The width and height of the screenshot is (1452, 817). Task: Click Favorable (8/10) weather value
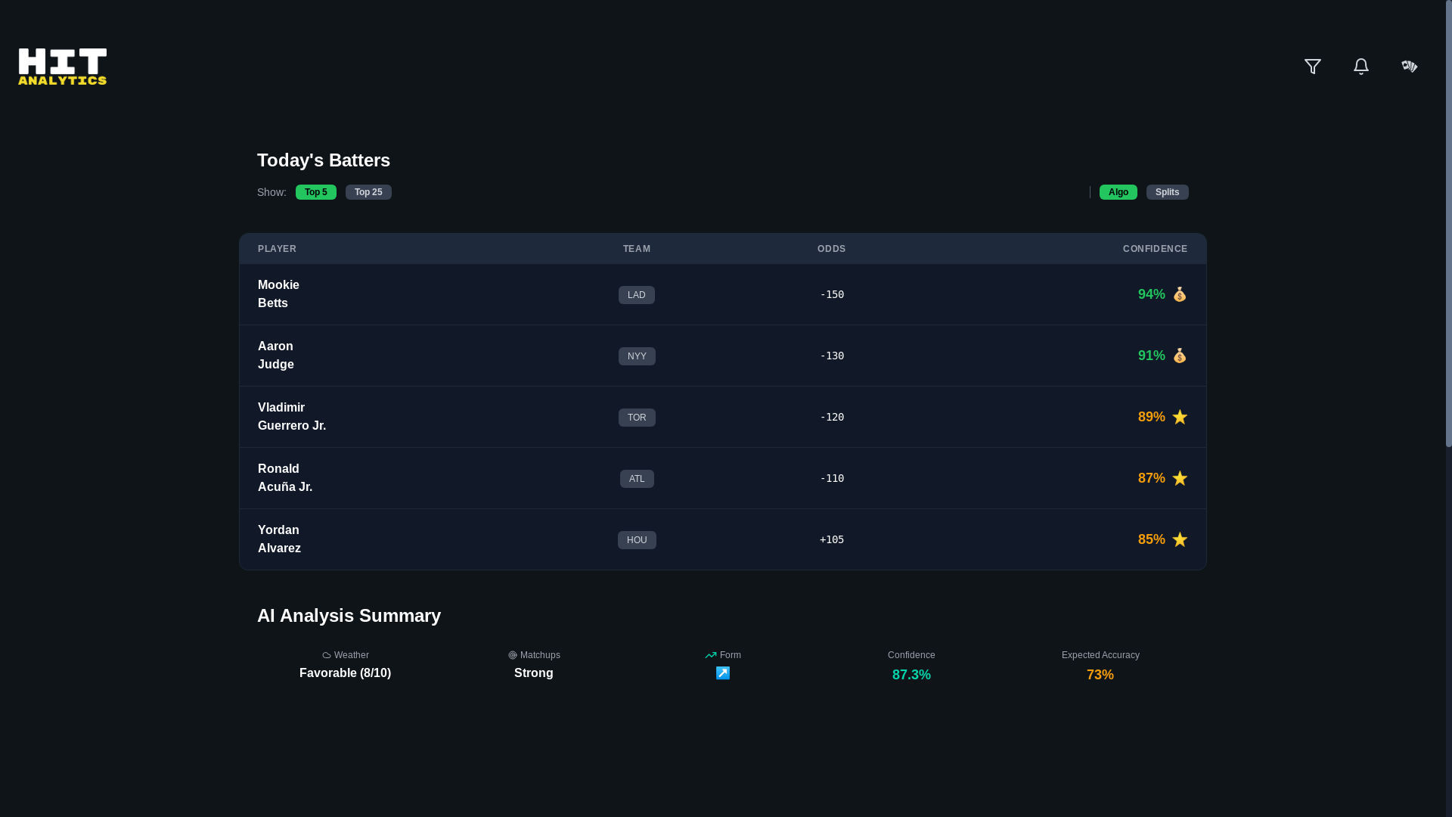click(345, 673)
